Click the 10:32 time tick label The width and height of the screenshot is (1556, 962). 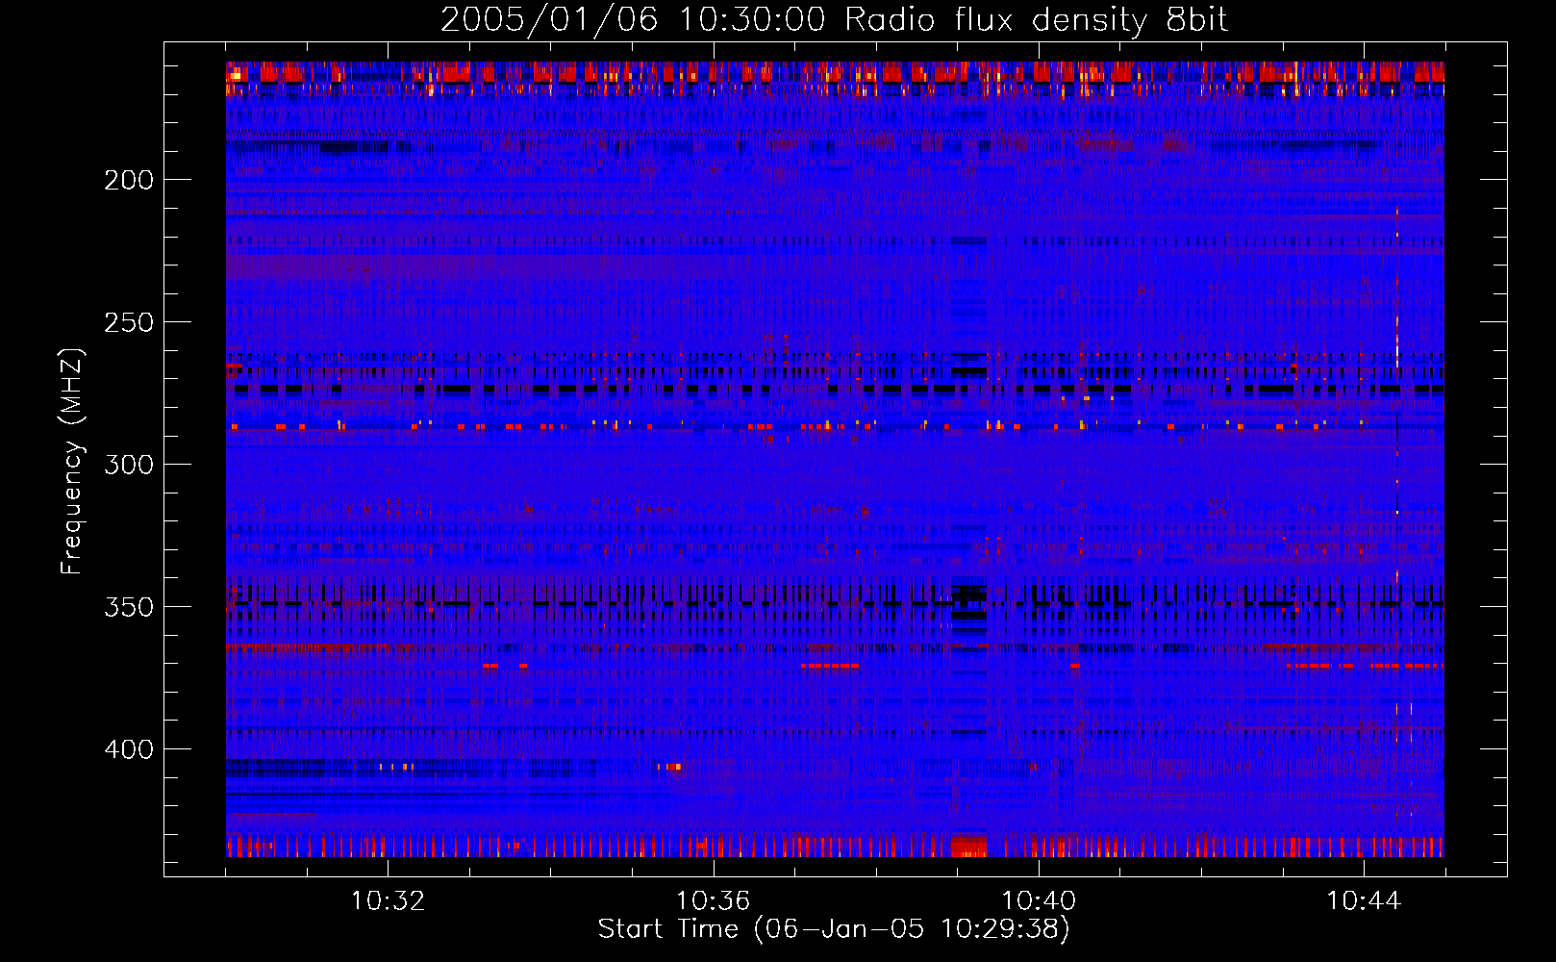pos(388,901)
